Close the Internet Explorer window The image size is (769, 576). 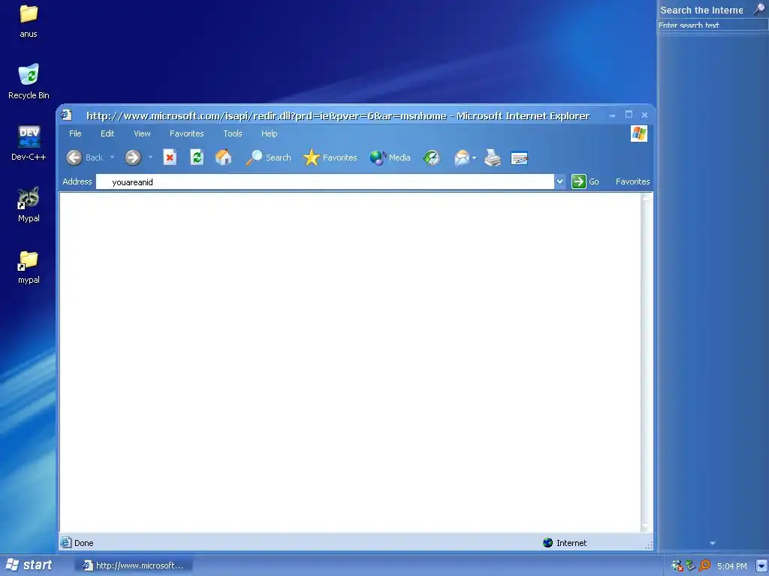point(644,115)
